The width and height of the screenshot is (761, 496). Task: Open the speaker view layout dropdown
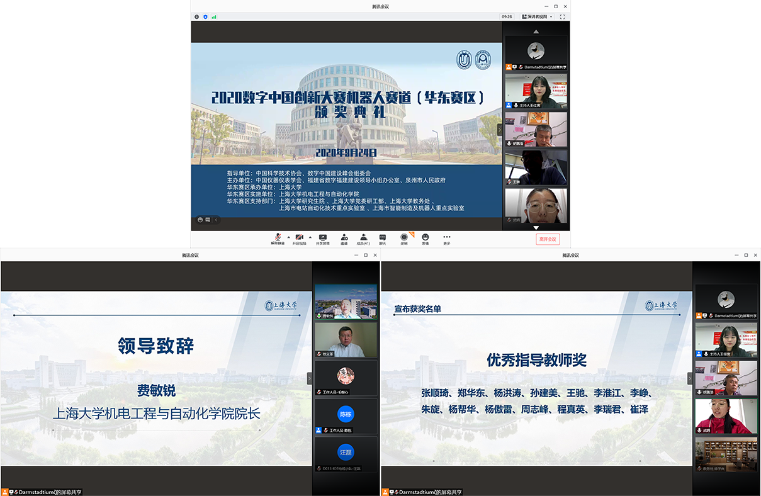[x=536, y=17]
